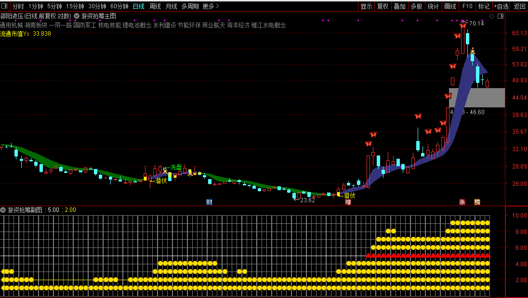The image size is (528, 298).
Task: Open the 统计 statistics button
Action: pos(434,6)
